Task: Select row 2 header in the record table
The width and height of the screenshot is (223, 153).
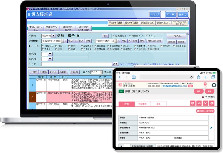Action: (x=32, y=97)
